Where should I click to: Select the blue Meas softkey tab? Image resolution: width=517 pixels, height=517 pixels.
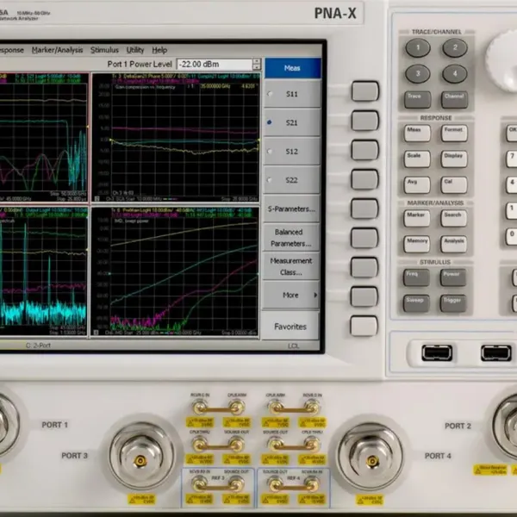292,68
